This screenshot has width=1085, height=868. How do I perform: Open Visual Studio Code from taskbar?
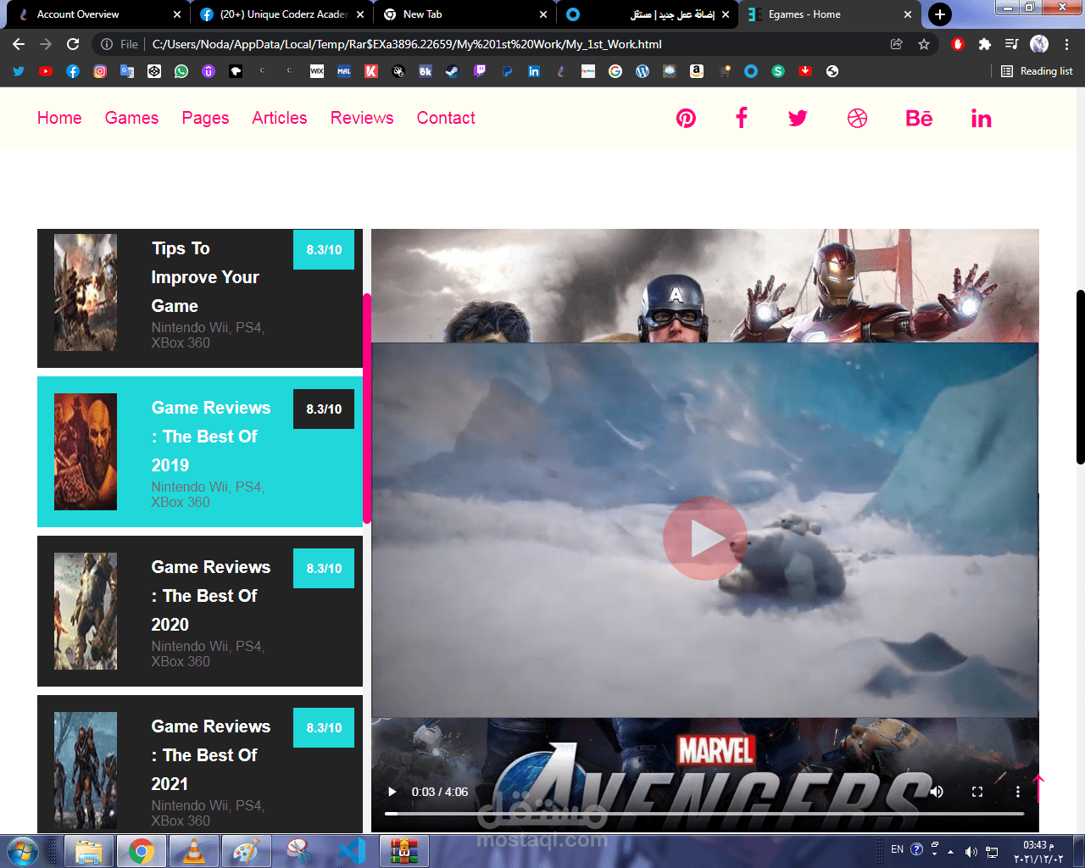(351, 851)
